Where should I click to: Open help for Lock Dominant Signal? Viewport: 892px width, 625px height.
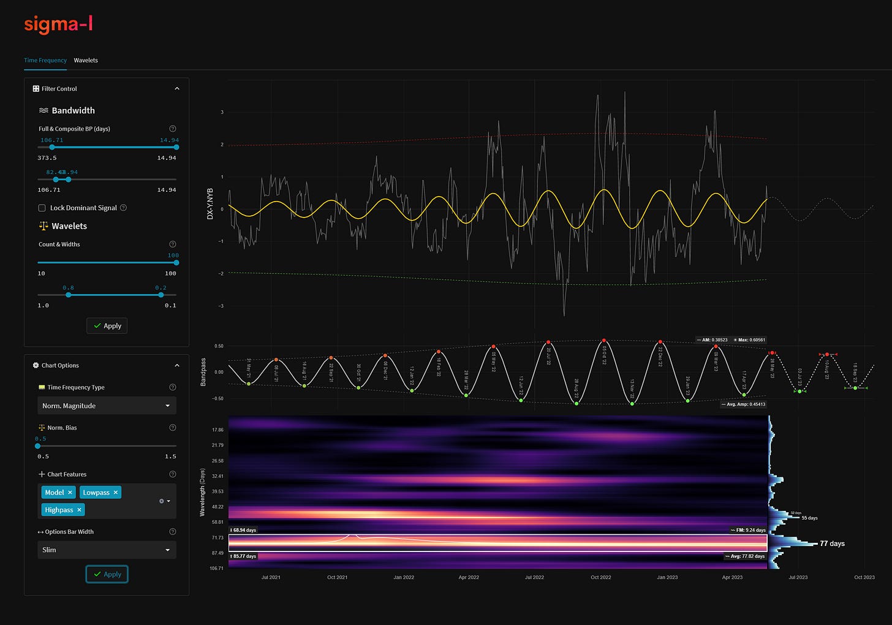(123, 208)
